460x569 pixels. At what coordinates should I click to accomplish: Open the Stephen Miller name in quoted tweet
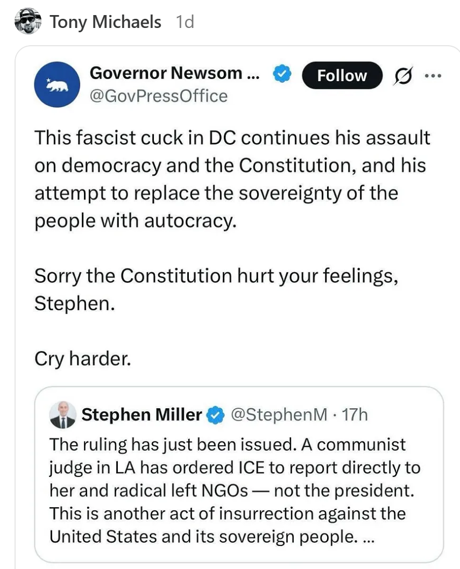141,415
